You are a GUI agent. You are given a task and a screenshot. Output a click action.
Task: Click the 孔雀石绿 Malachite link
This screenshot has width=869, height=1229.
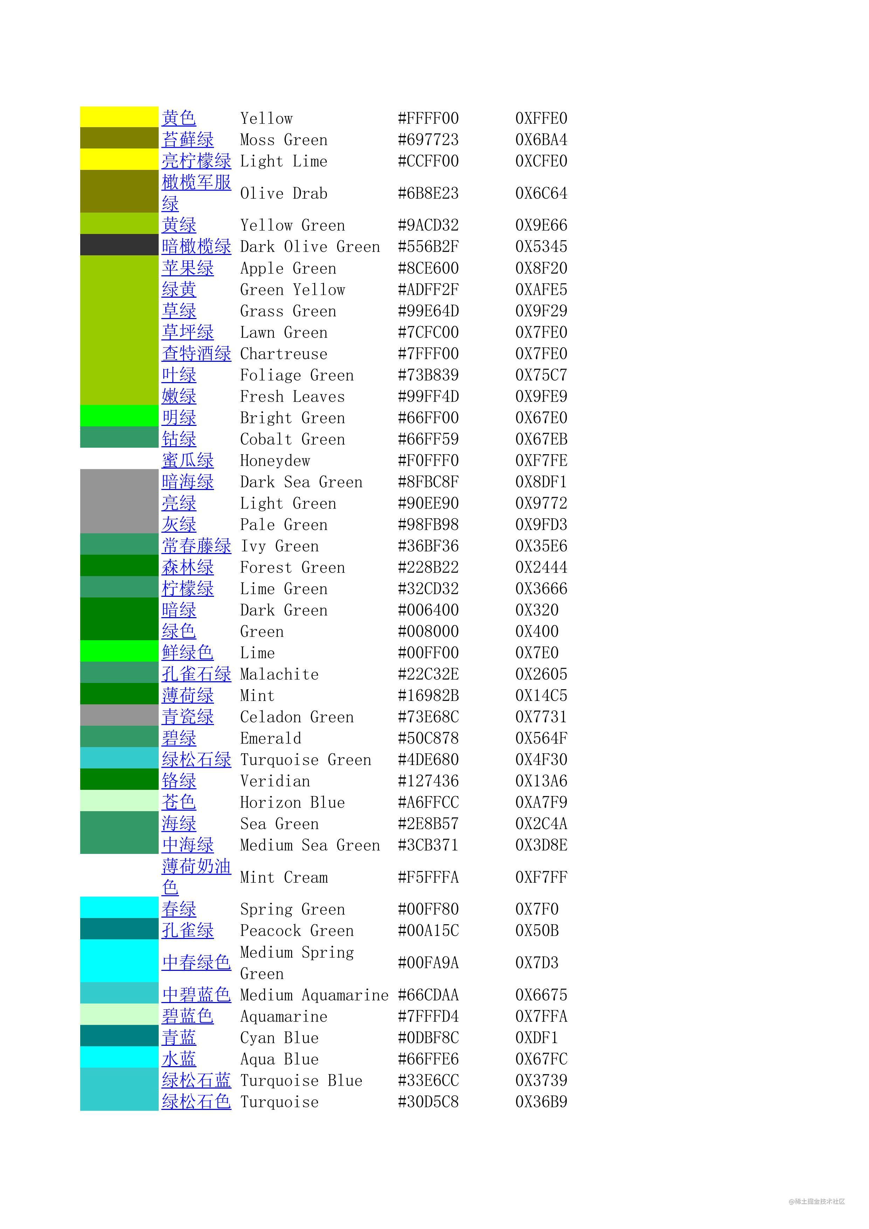pyautogui.click(x=197, y=674)
